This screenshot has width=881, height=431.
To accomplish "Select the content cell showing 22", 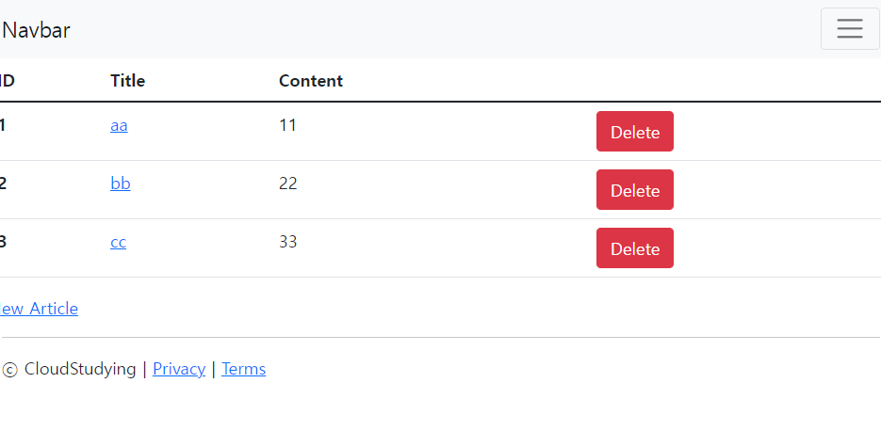I will point(288,184).
